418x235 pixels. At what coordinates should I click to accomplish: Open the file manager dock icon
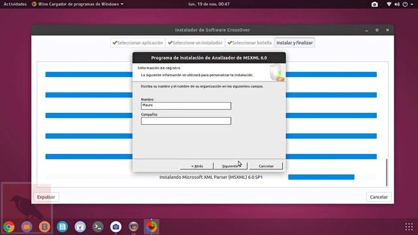pos(27,227)
